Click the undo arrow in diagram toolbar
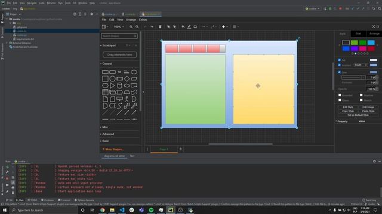The width and height of the screenshot is (382, 214). coord(145,27)
